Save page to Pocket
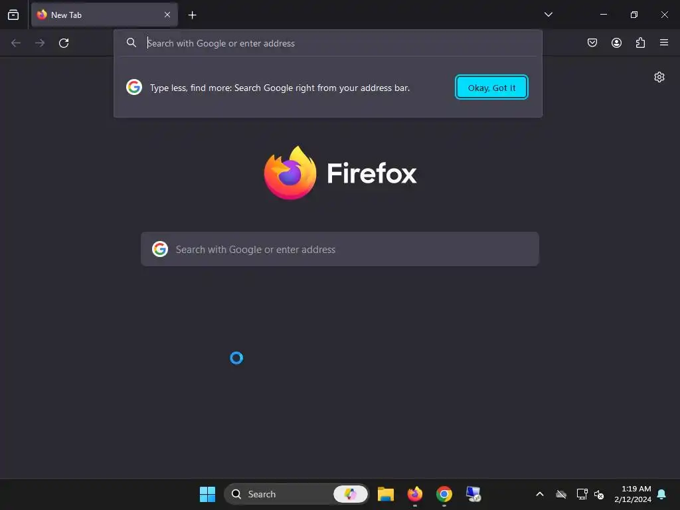 [592, 42]
